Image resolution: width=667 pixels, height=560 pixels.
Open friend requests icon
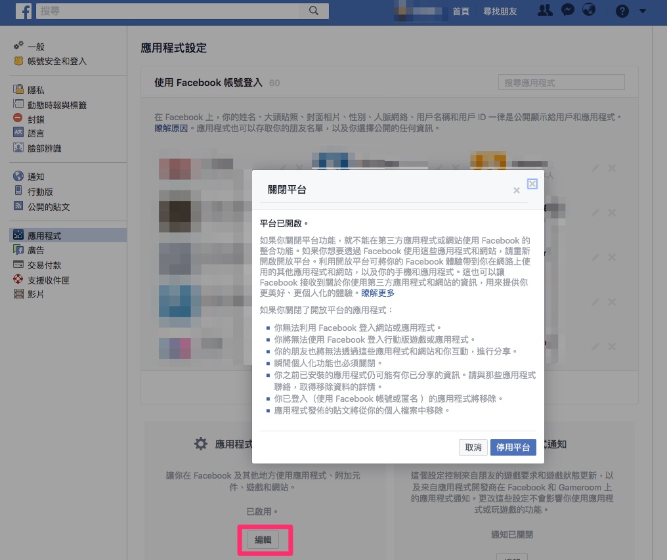(x=545, y=11)
